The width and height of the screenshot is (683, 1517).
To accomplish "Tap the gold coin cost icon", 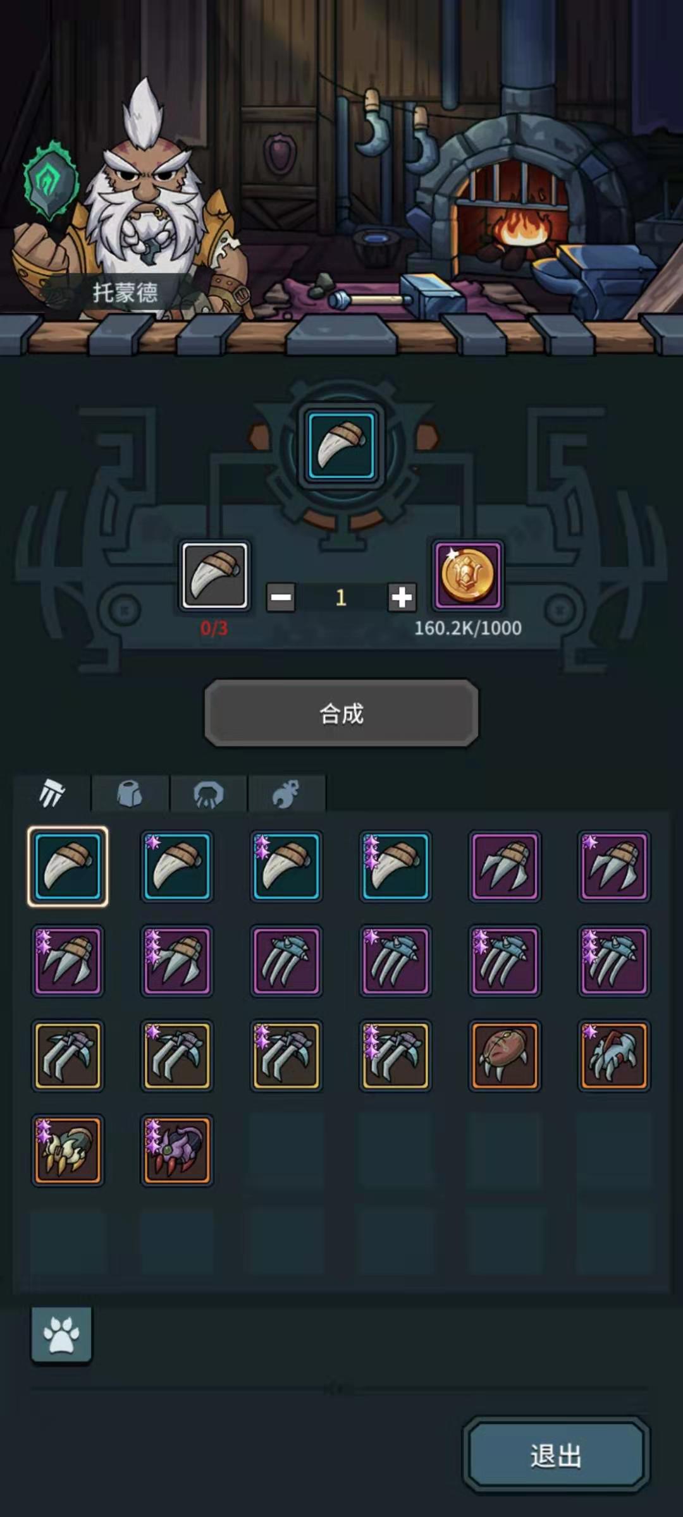I will [468, 575].
